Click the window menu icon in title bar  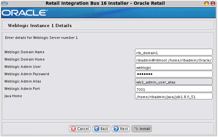tap(4, 4)
